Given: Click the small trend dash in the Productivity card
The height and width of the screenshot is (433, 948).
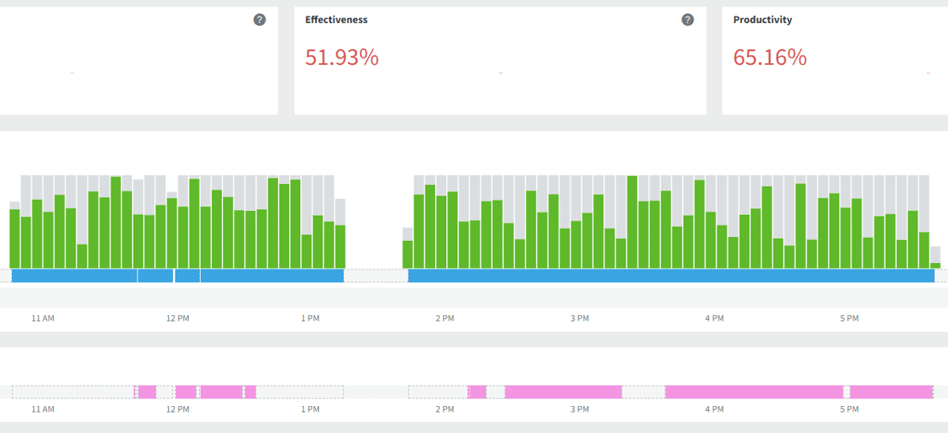Looking at the screenshot, I should (x=928, y=73).
